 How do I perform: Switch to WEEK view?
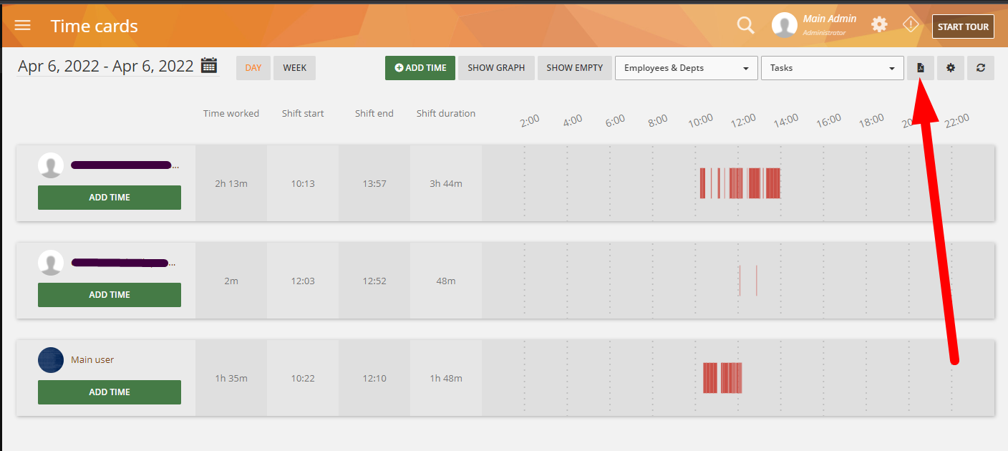(294, 68)
